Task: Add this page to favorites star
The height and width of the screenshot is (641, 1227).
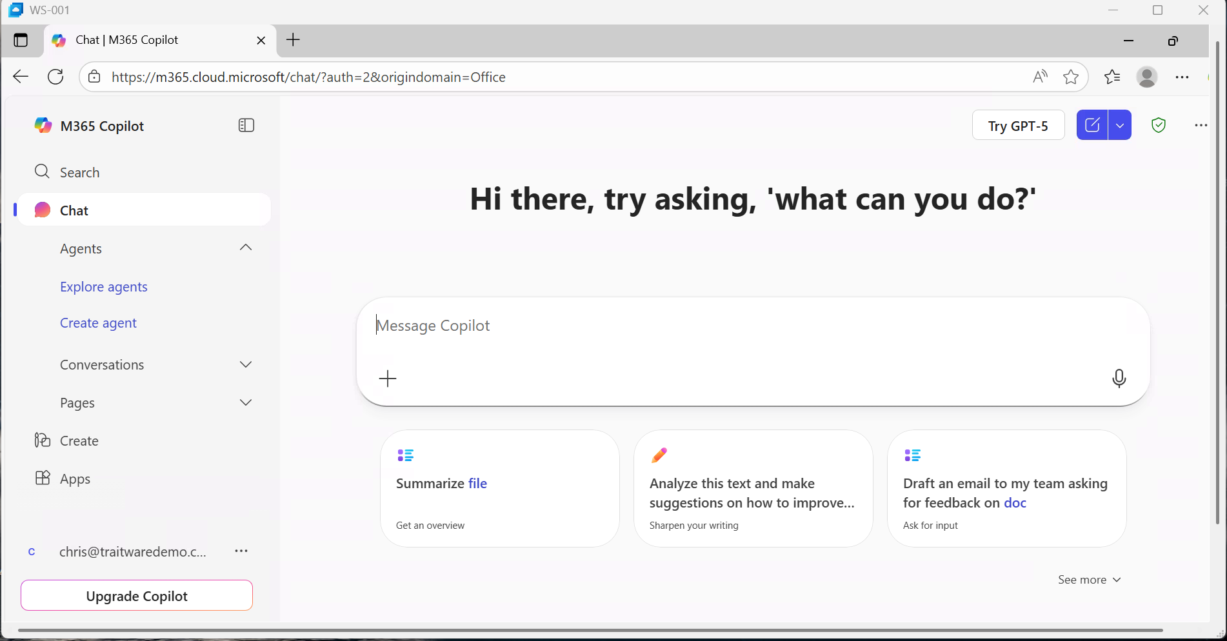Action: pos(1071,77)
